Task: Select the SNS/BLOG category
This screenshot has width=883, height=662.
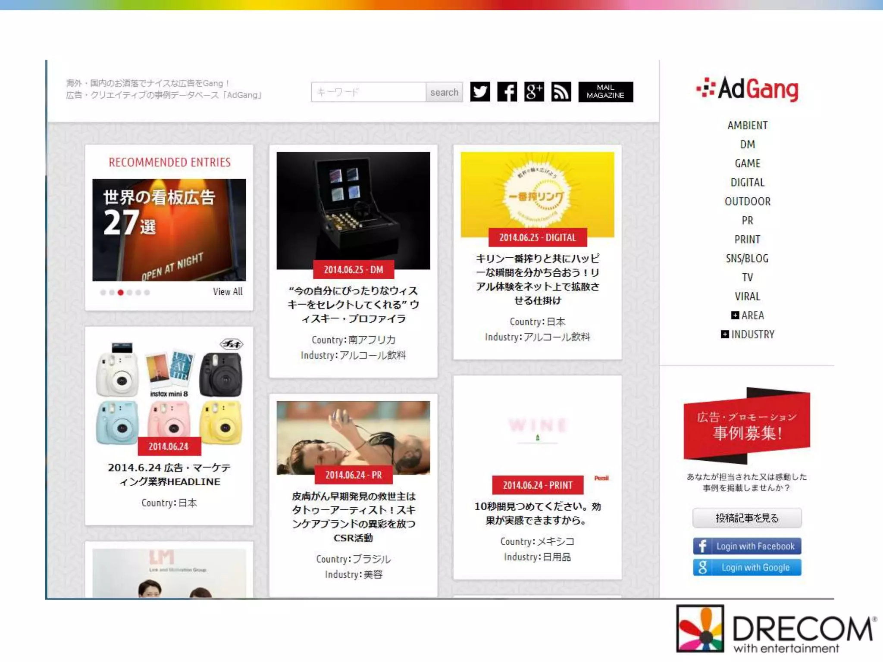Action: click(x=747, y=258)
